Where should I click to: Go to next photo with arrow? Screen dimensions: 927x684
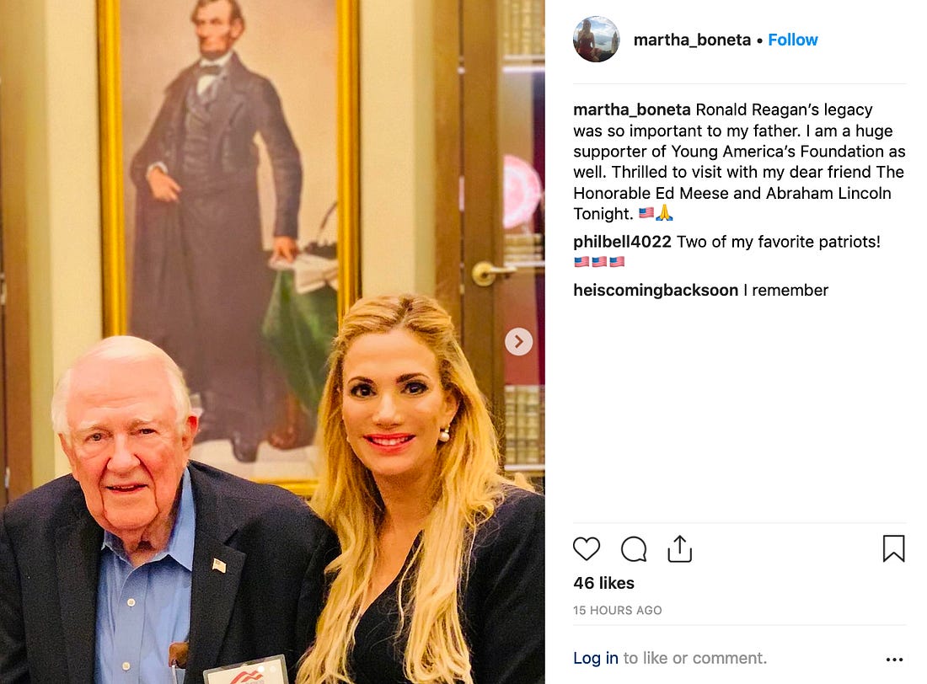[518, 342]
